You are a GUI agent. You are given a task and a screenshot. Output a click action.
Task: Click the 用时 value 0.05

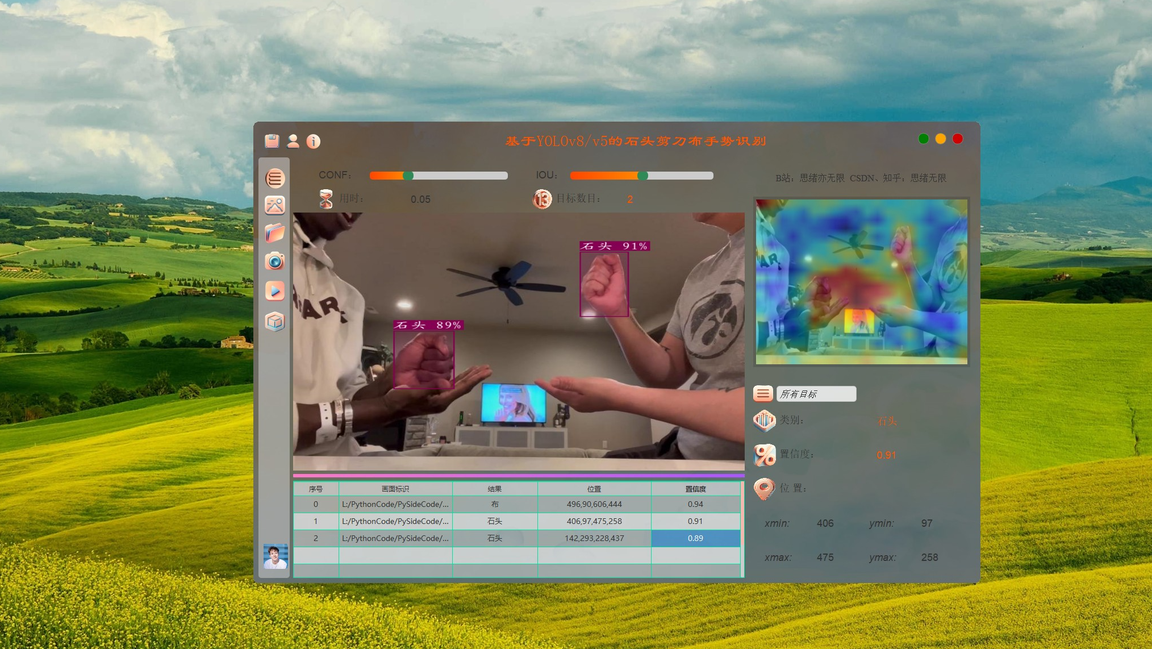(x=420, y=199)
